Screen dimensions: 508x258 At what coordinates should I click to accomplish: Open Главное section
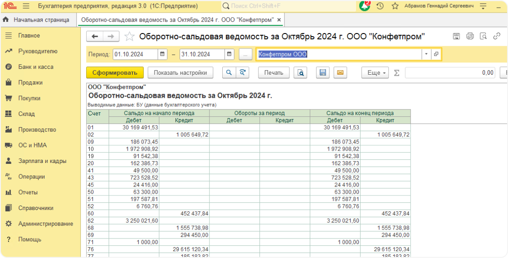coord(40,36)
